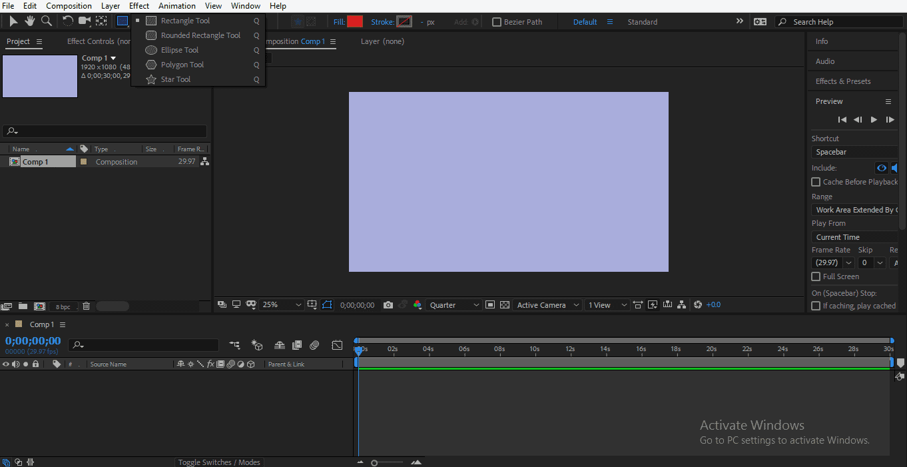907x467 pixels.
Task: Enable Cache Before Playback
Action: point(816,182)
